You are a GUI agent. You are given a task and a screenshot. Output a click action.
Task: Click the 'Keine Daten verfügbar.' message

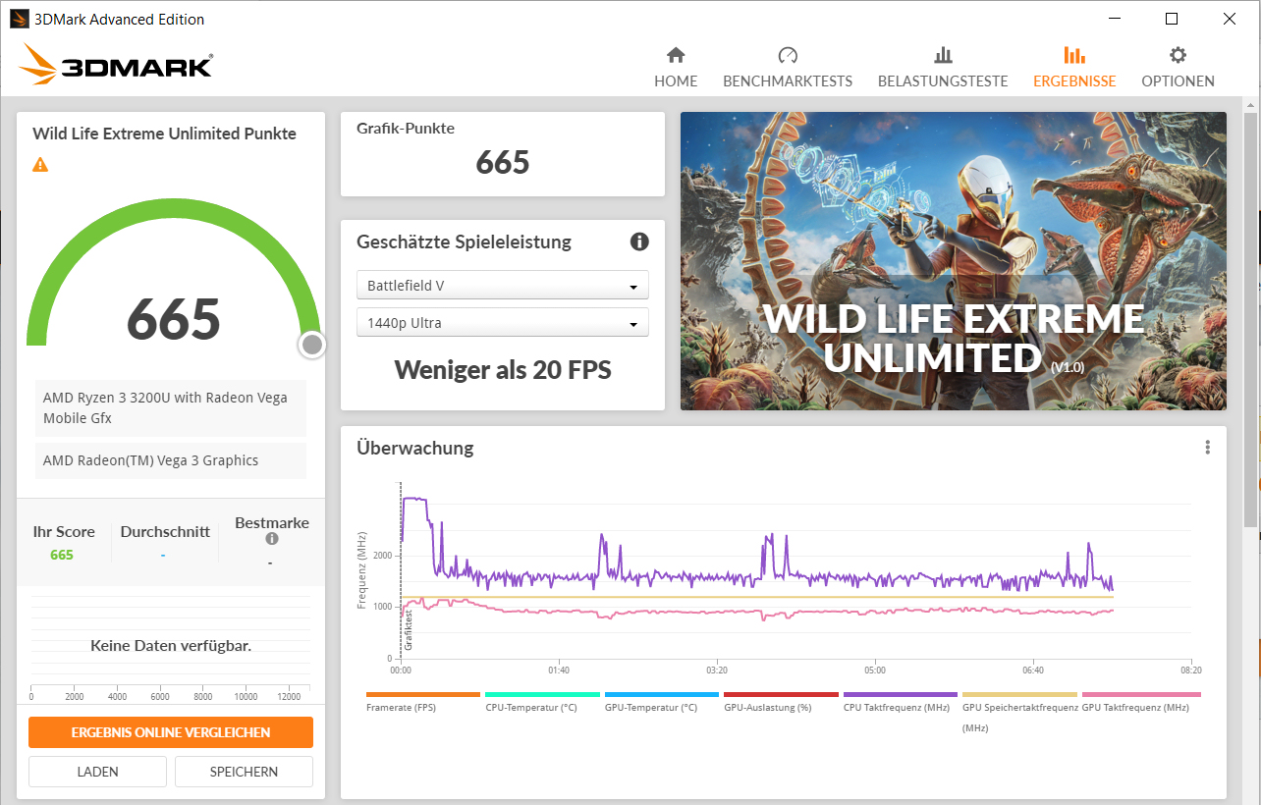tap(171, 646)
